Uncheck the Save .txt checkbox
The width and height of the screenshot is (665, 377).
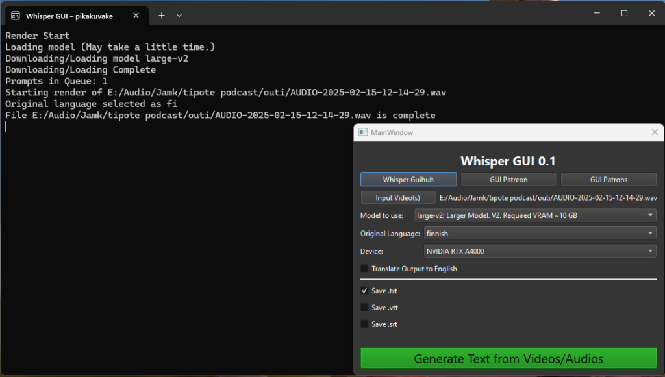364,291
